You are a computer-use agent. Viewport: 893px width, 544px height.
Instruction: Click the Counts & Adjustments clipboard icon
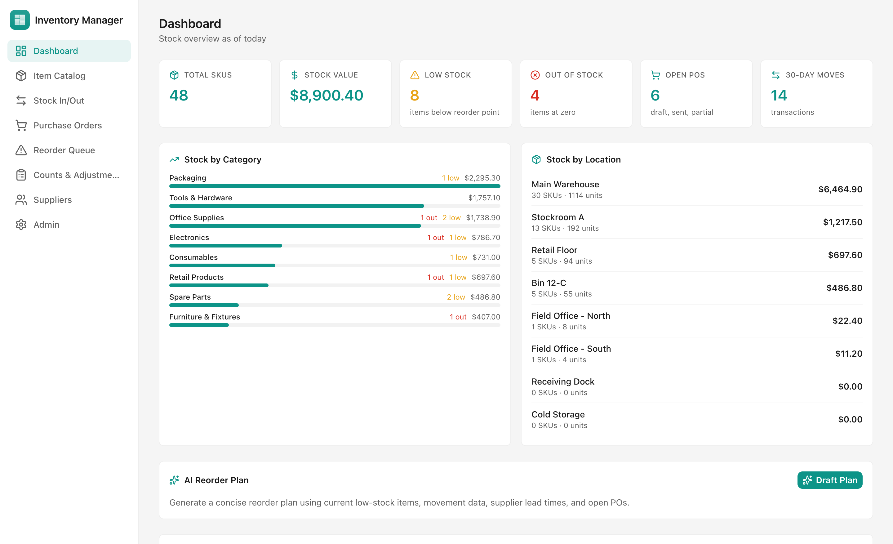pos(21,175)
